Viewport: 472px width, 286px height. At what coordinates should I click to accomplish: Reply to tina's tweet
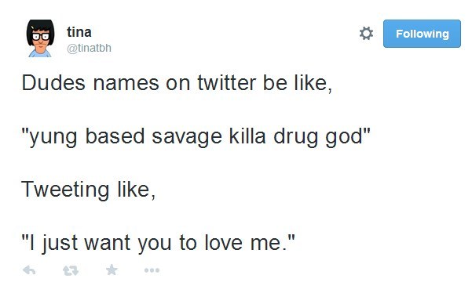point(30,270)
